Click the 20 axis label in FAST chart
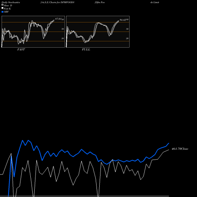The image size is (197, 197). click(x=63, y=39)
